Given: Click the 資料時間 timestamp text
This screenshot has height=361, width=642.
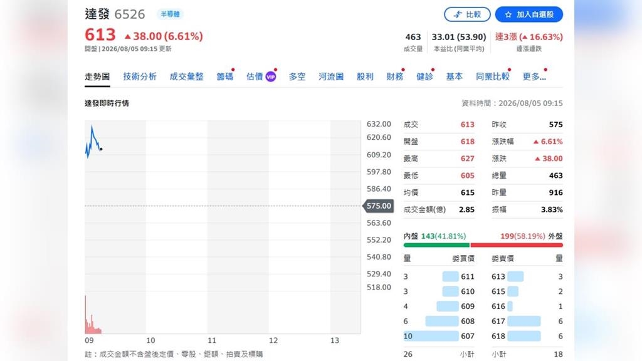Looking at the screenshot, I should click(x=512, y=103).
